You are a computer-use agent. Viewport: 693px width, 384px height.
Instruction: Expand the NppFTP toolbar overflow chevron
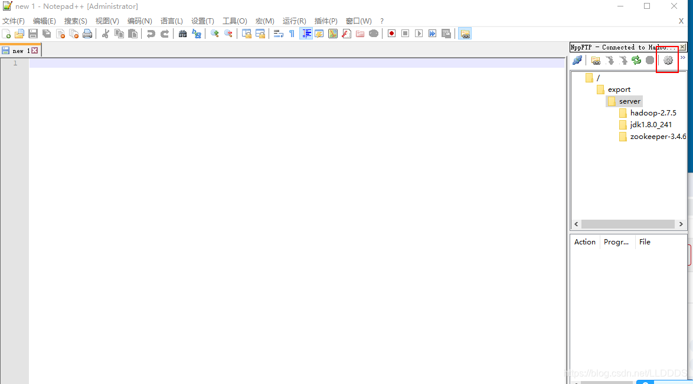click(683, 58)
